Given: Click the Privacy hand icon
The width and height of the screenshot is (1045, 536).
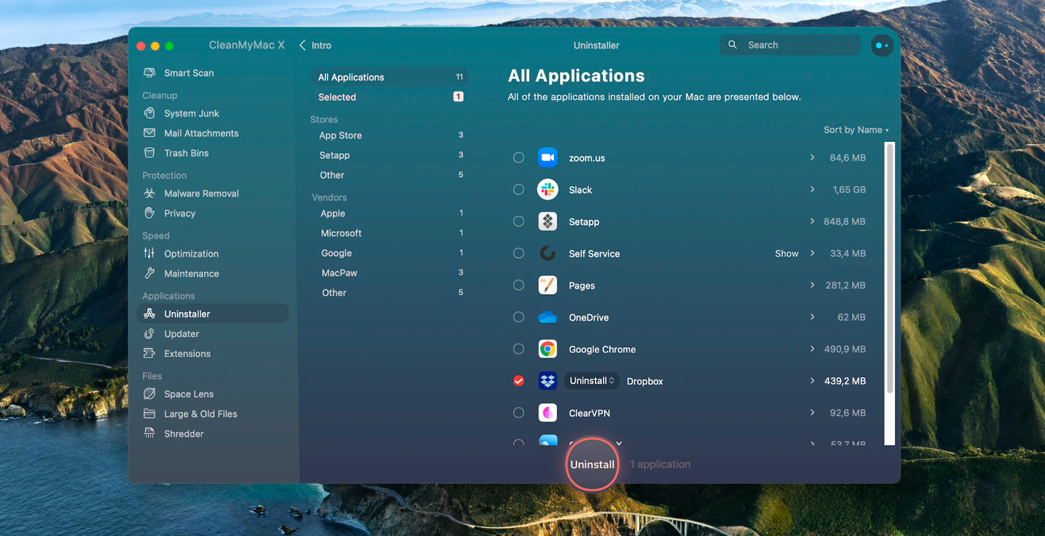Looking at the screenshot, I should pos(149,213).
